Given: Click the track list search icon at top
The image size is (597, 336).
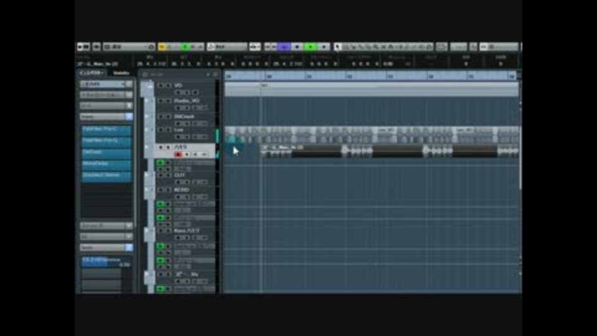Looking at the screenshot, I should coord(145,75).
